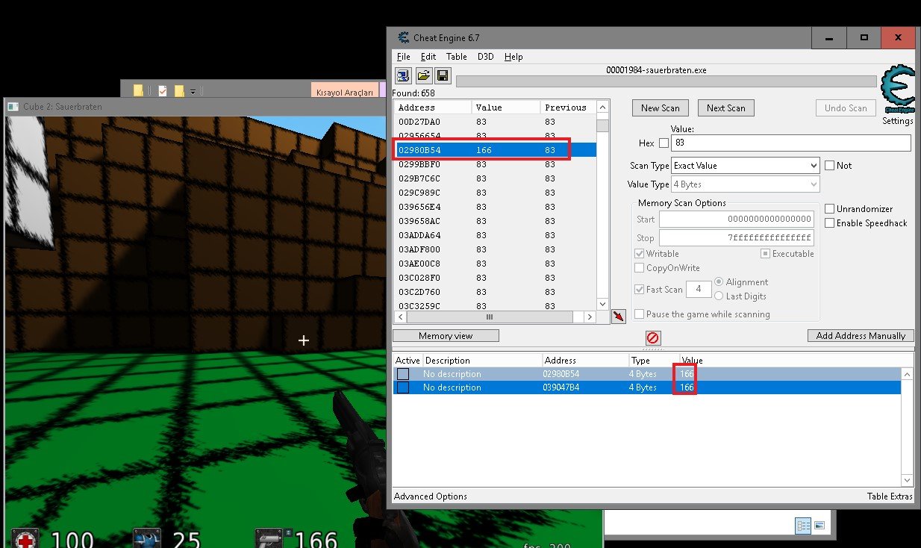Open quick access dropdown arrow in Explorer toolbar
This screenshot has height=548, width=921.
[193, 91]
